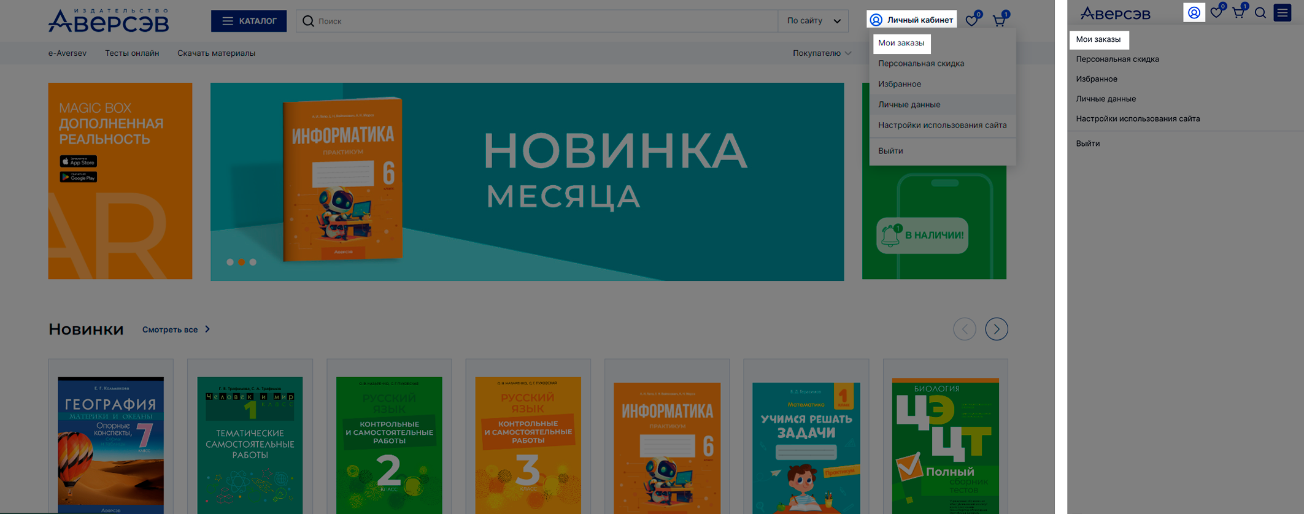The width and height of the screenshot is (1304, 514).
Task: Click the mobile favorites heart icon
Action: 1216,13
